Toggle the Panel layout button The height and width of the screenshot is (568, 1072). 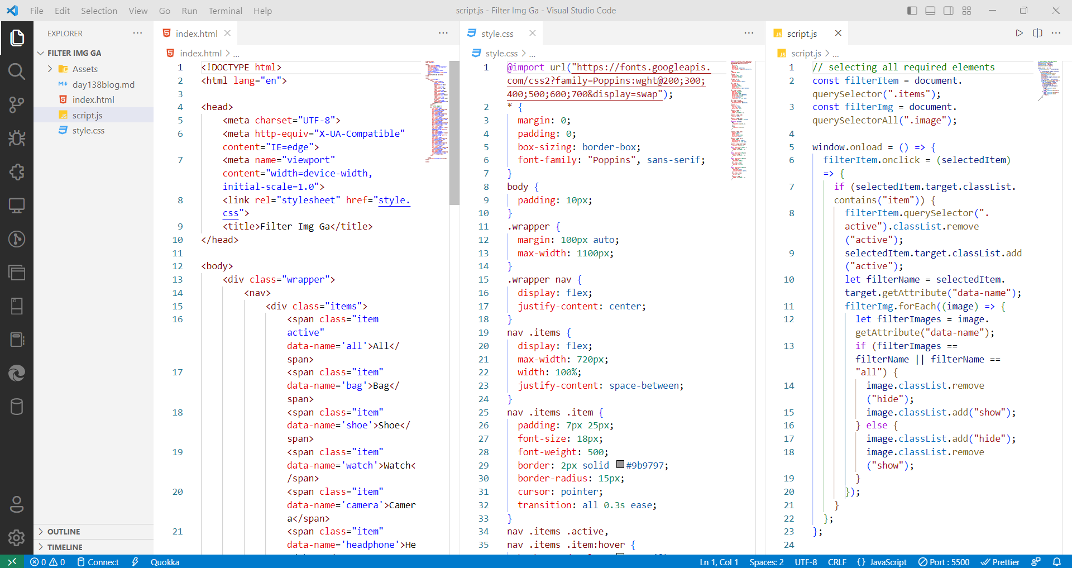(930, 11)
